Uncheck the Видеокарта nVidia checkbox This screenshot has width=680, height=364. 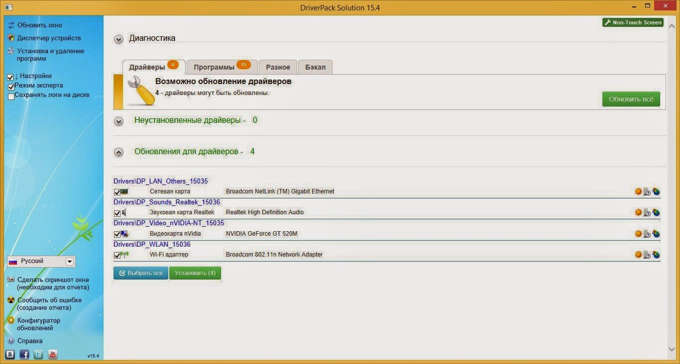point(117,234)
